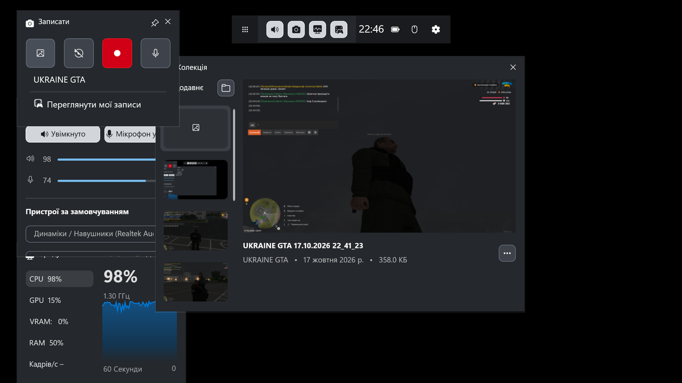Mute microphone via icon beside 74

click(x=30, y=180)
